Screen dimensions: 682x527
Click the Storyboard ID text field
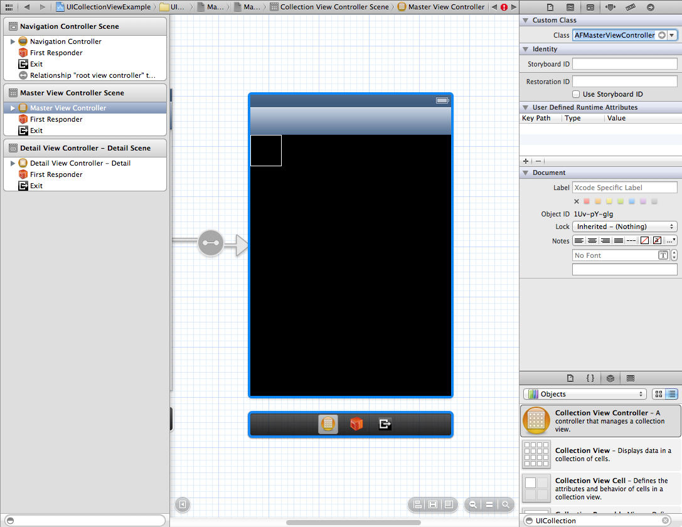pos(624,64)
